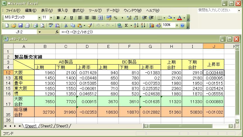
Task: Cut the selected cells
Action: tap(66, 25)
